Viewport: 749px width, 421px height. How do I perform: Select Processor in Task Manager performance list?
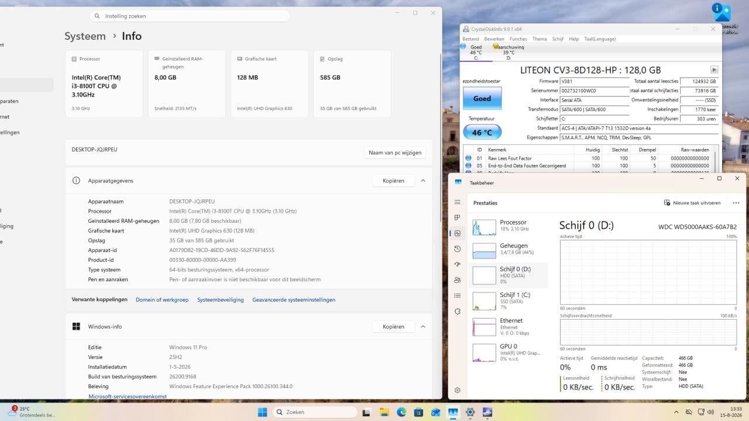pyautogui.click(x=509, y=226)
